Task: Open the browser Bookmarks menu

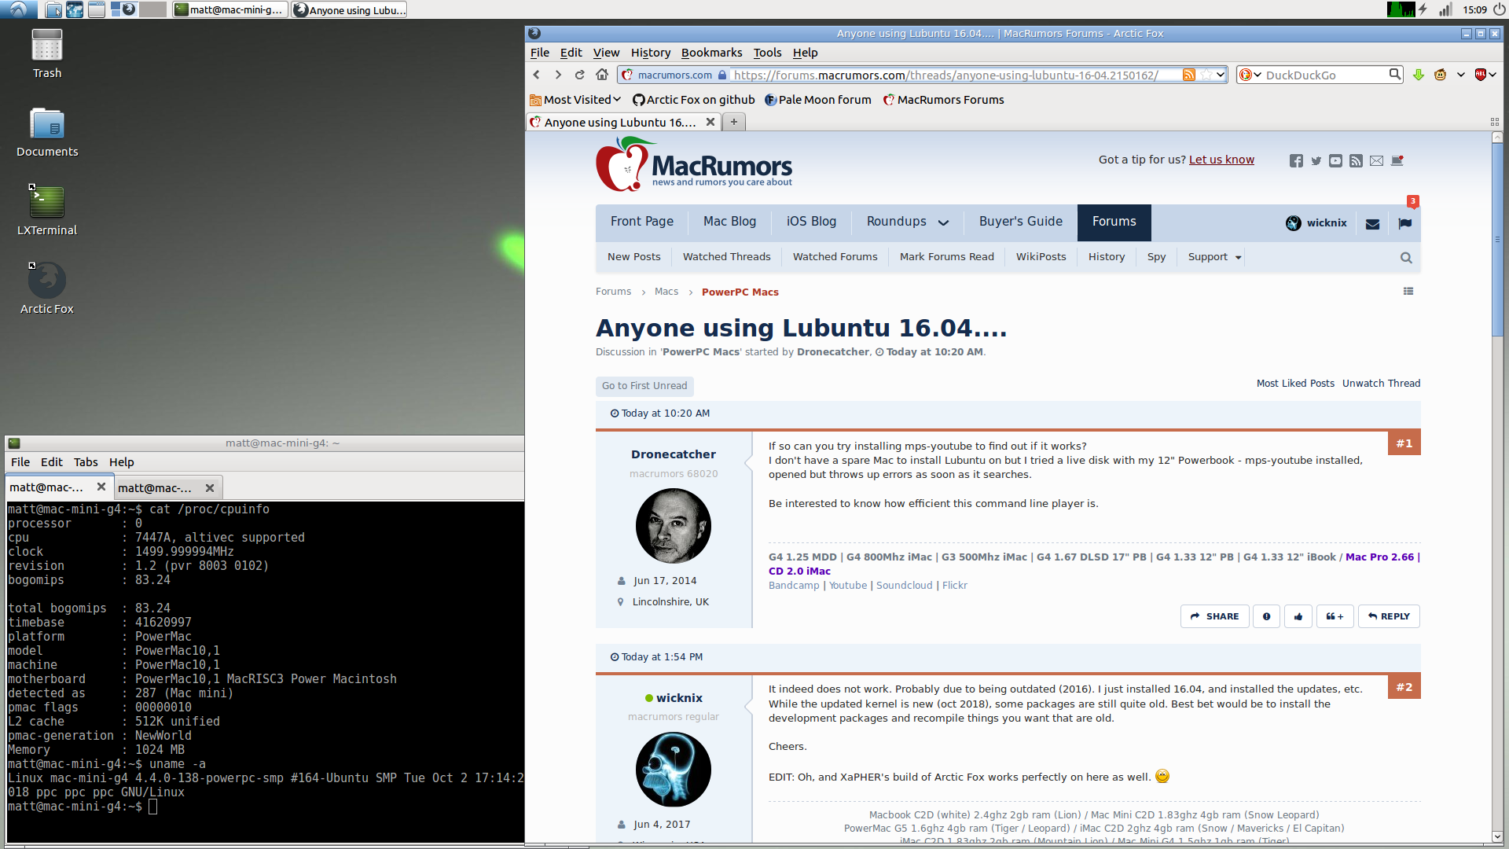Action: point(711,53)
